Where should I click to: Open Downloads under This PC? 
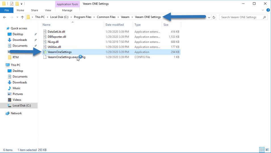(x=20, y=83)
